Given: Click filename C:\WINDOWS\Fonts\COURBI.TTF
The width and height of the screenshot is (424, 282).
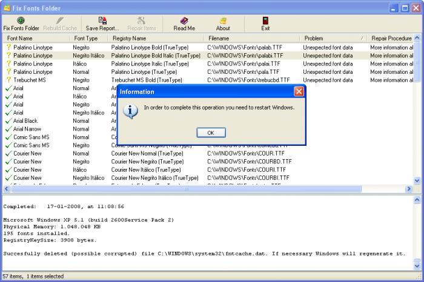Looking at the screenshot, I should (248, 178).
